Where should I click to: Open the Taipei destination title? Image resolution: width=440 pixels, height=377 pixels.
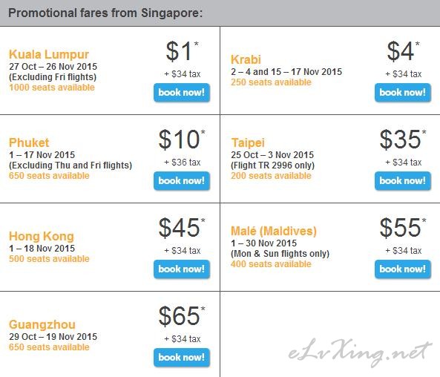pos(248,143)
